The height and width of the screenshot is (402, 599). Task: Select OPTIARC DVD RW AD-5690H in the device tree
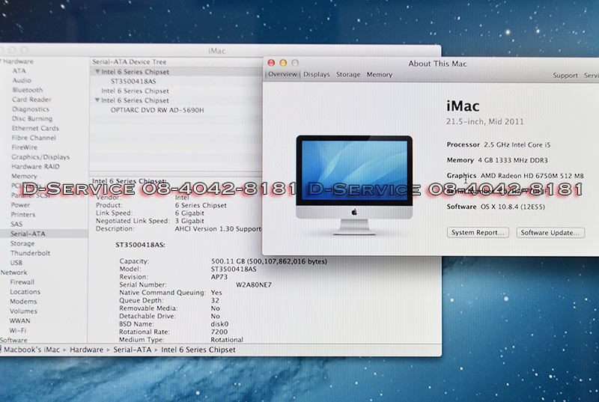click(157, 110)
